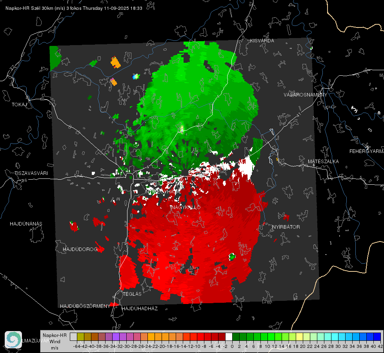Click the large orange echo patch upper left
Viewport: 384px width, 353px height.
tap(116, 62)
